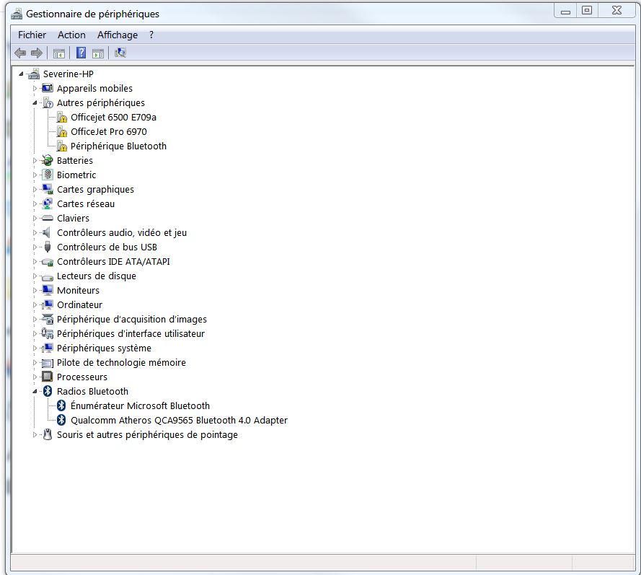Expand the Cartes réseau node
The image size is (641, 575).
pyautogui.click(x=34, y=203)
